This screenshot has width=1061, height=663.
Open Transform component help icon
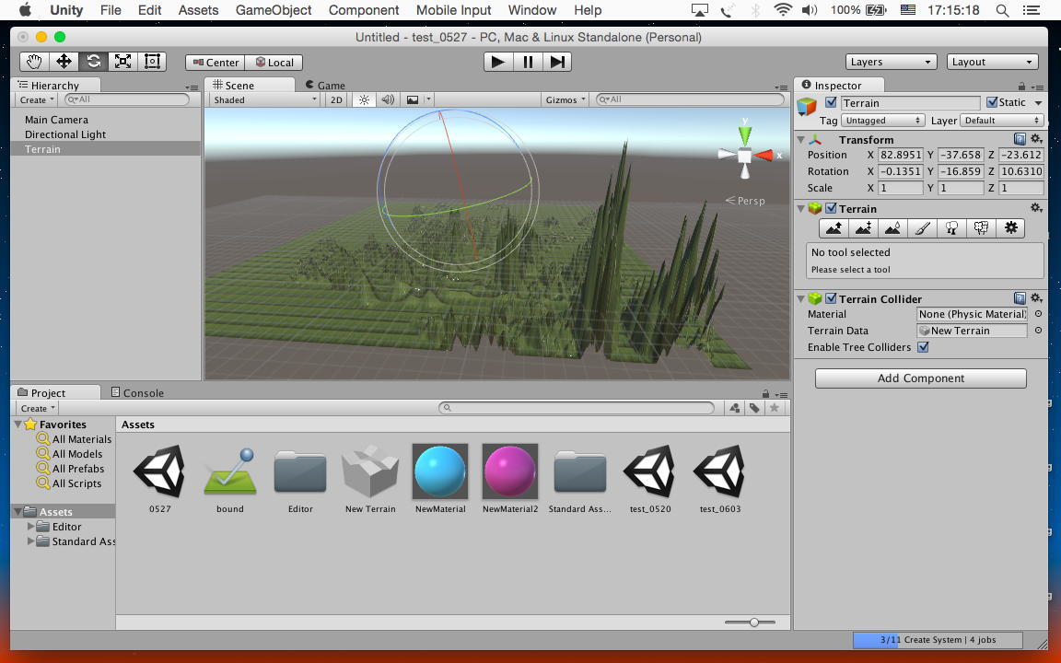(x=1020, y=139)
